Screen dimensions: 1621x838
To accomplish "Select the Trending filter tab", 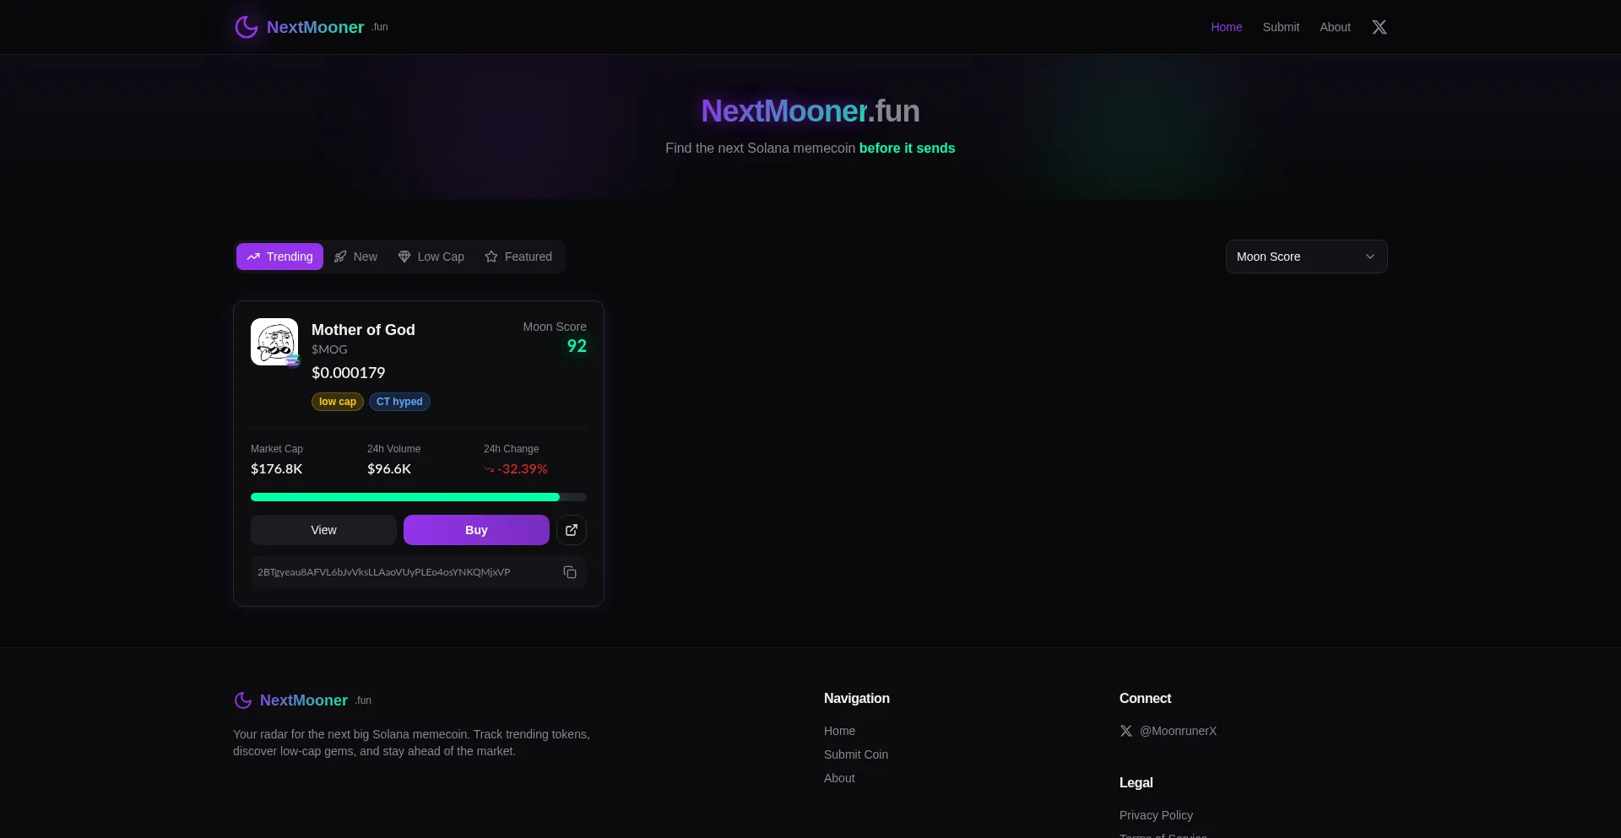I will (279, 257).
